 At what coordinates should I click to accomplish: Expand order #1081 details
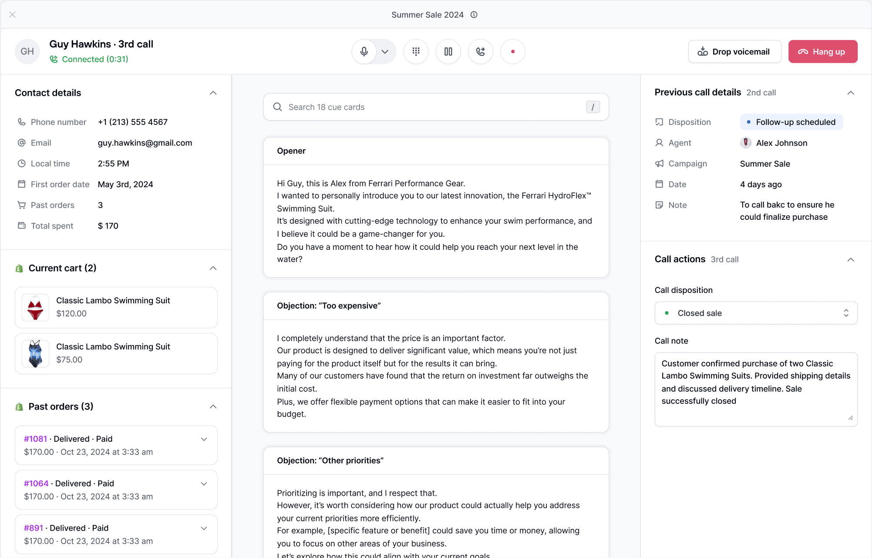point(204,439)
